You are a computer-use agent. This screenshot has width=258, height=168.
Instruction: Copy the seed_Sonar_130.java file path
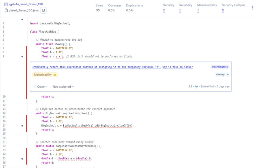coord(44,10)
